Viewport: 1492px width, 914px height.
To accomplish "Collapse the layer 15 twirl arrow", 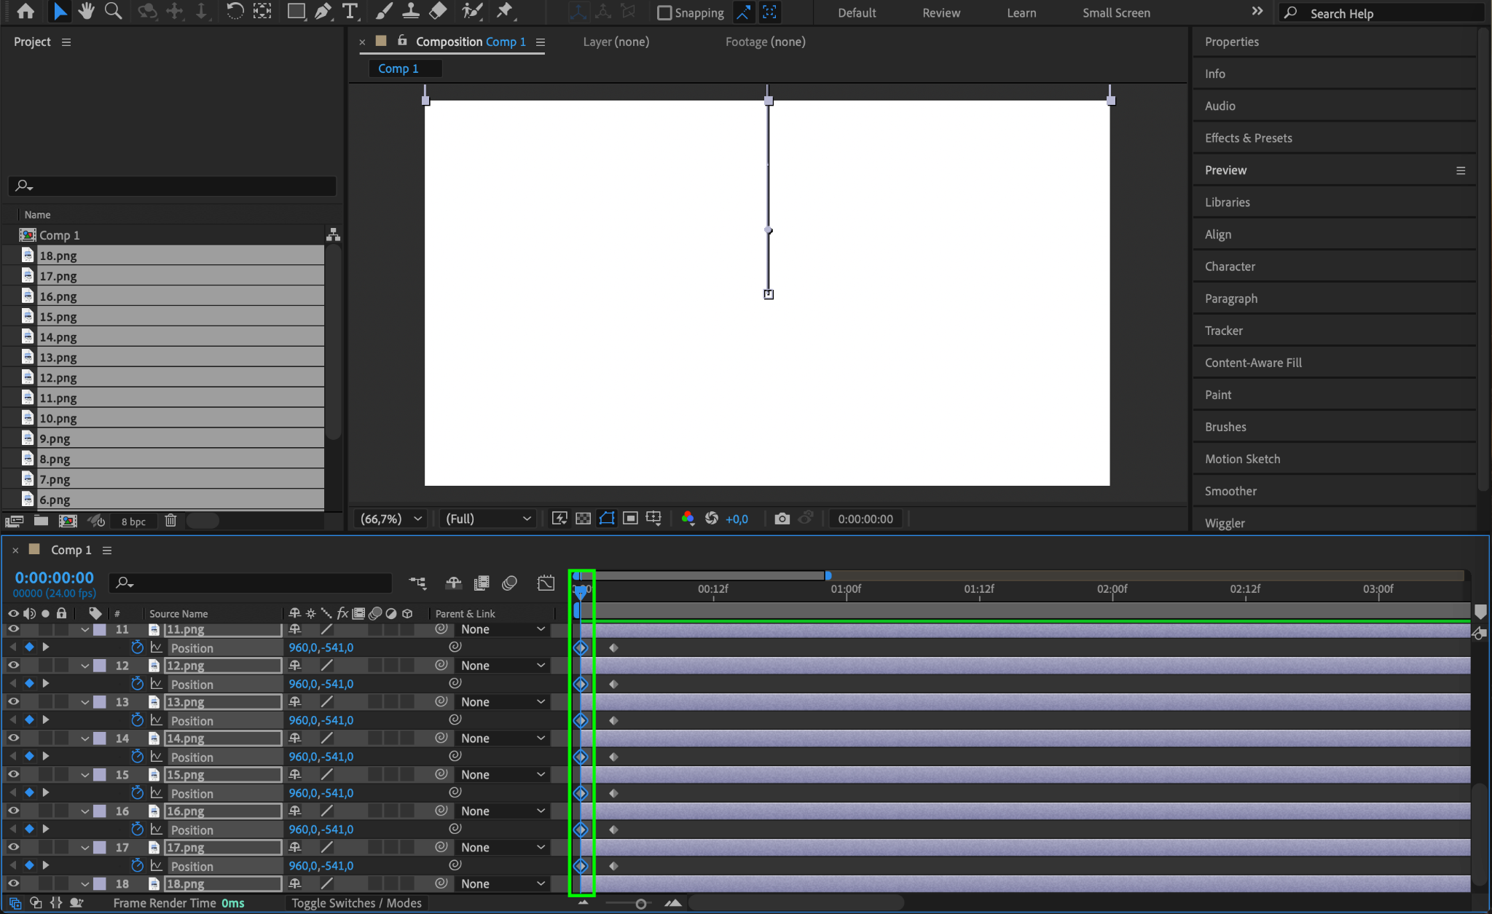I will click(x=85, y=775).
